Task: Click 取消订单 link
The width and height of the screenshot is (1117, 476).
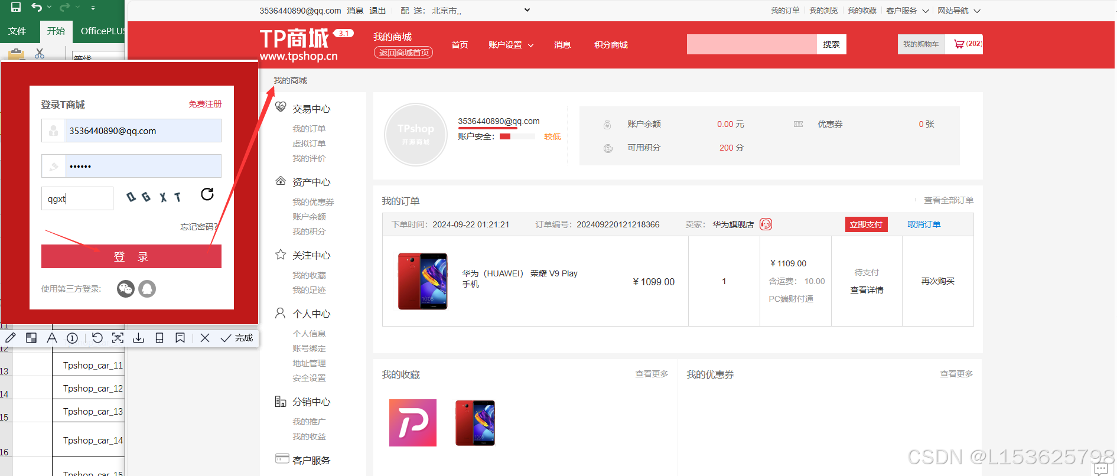Action: [924, 224]
